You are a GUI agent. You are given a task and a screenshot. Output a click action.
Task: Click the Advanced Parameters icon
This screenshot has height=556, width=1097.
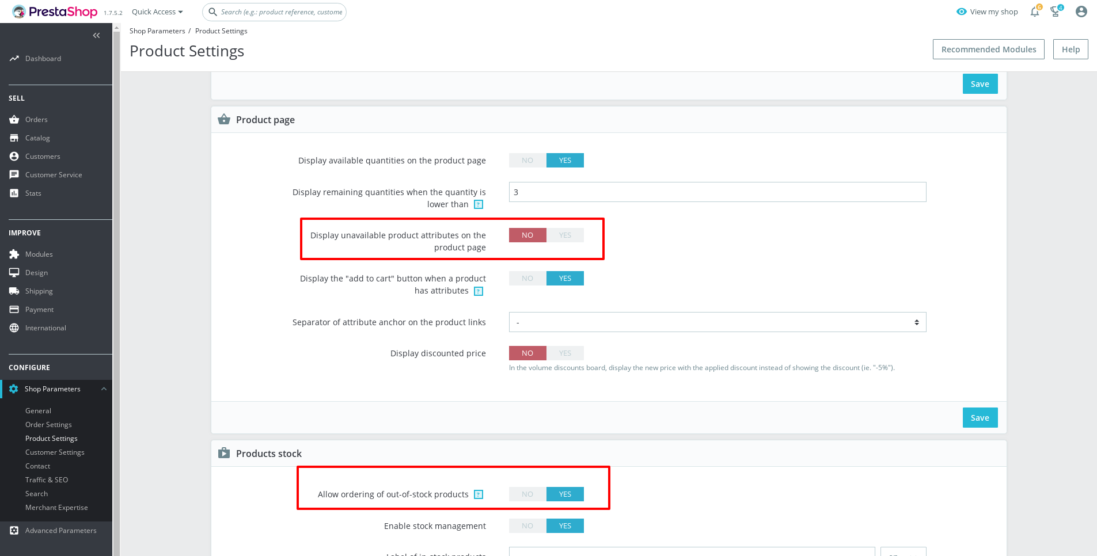pos(14,531)
